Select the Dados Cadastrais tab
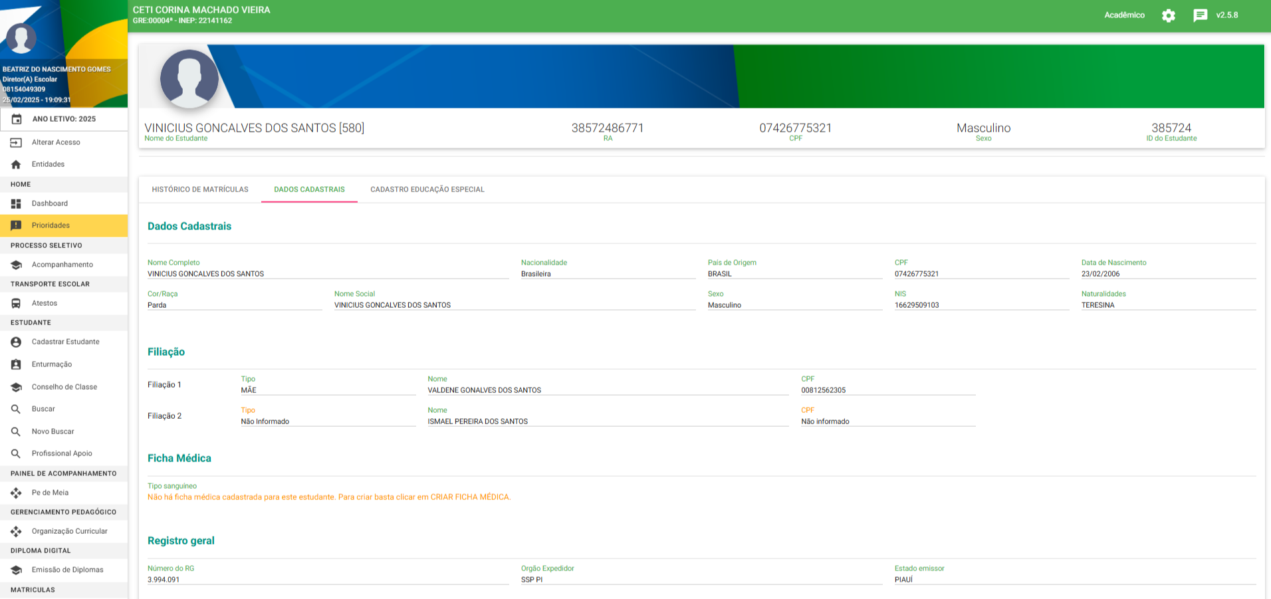 (309, 189)
